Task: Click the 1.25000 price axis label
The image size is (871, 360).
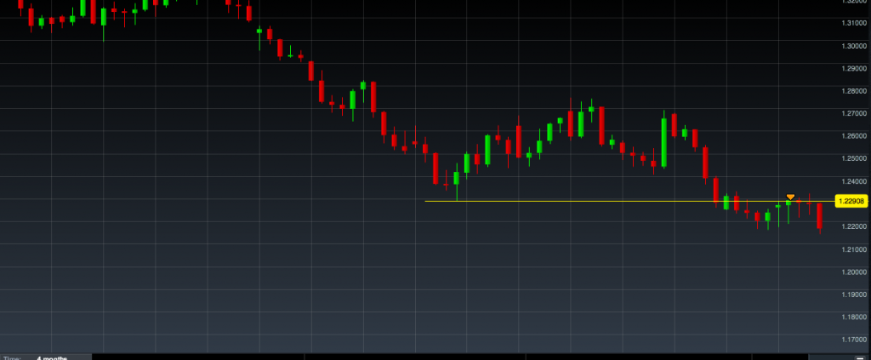Action: pos(852,159)
